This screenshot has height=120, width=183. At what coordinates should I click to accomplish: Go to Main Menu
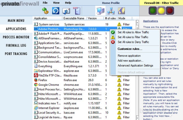coord(16,21)
